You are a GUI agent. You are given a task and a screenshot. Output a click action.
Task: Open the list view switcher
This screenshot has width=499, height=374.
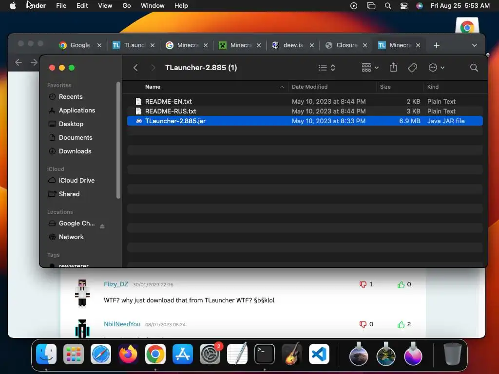pos(327,68)
